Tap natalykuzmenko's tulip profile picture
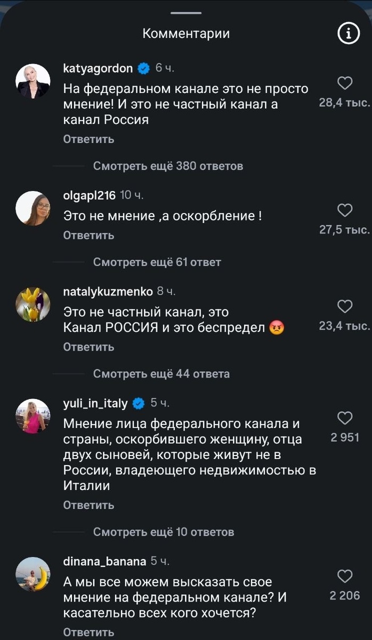 point(33,303)
